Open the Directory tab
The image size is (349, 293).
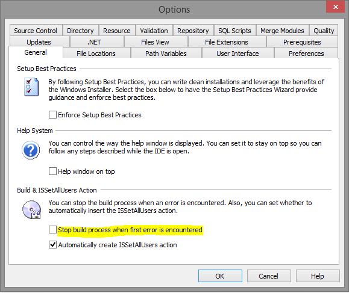point(80,31)
